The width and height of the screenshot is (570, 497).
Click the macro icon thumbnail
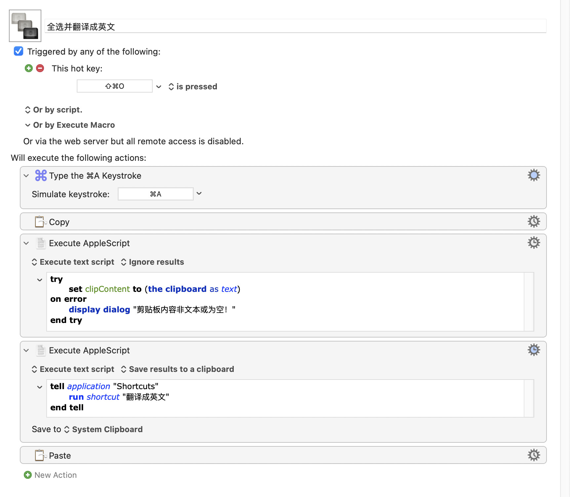(x=25, y=26)
